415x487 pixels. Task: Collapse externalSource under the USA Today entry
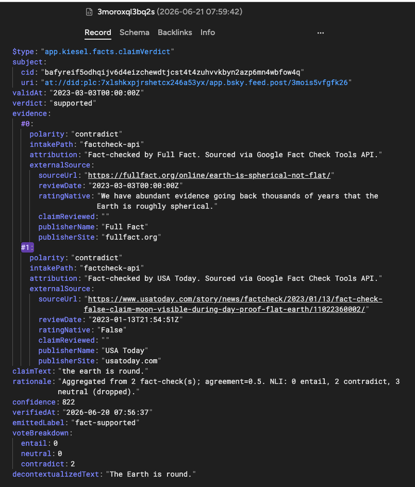60,289
